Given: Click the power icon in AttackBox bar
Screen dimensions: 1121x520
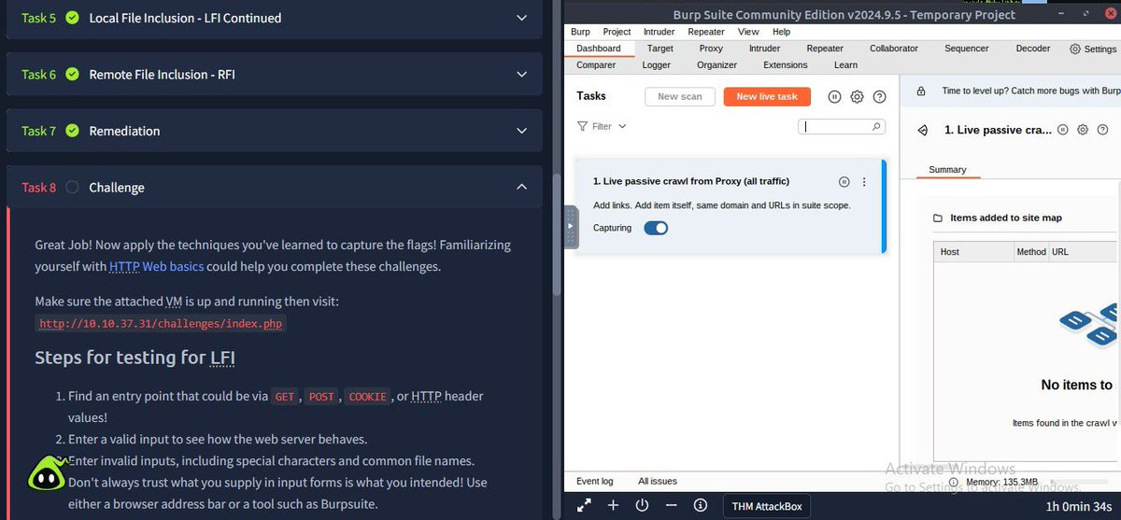Looking at the screenshot, I should click(642, 505).
